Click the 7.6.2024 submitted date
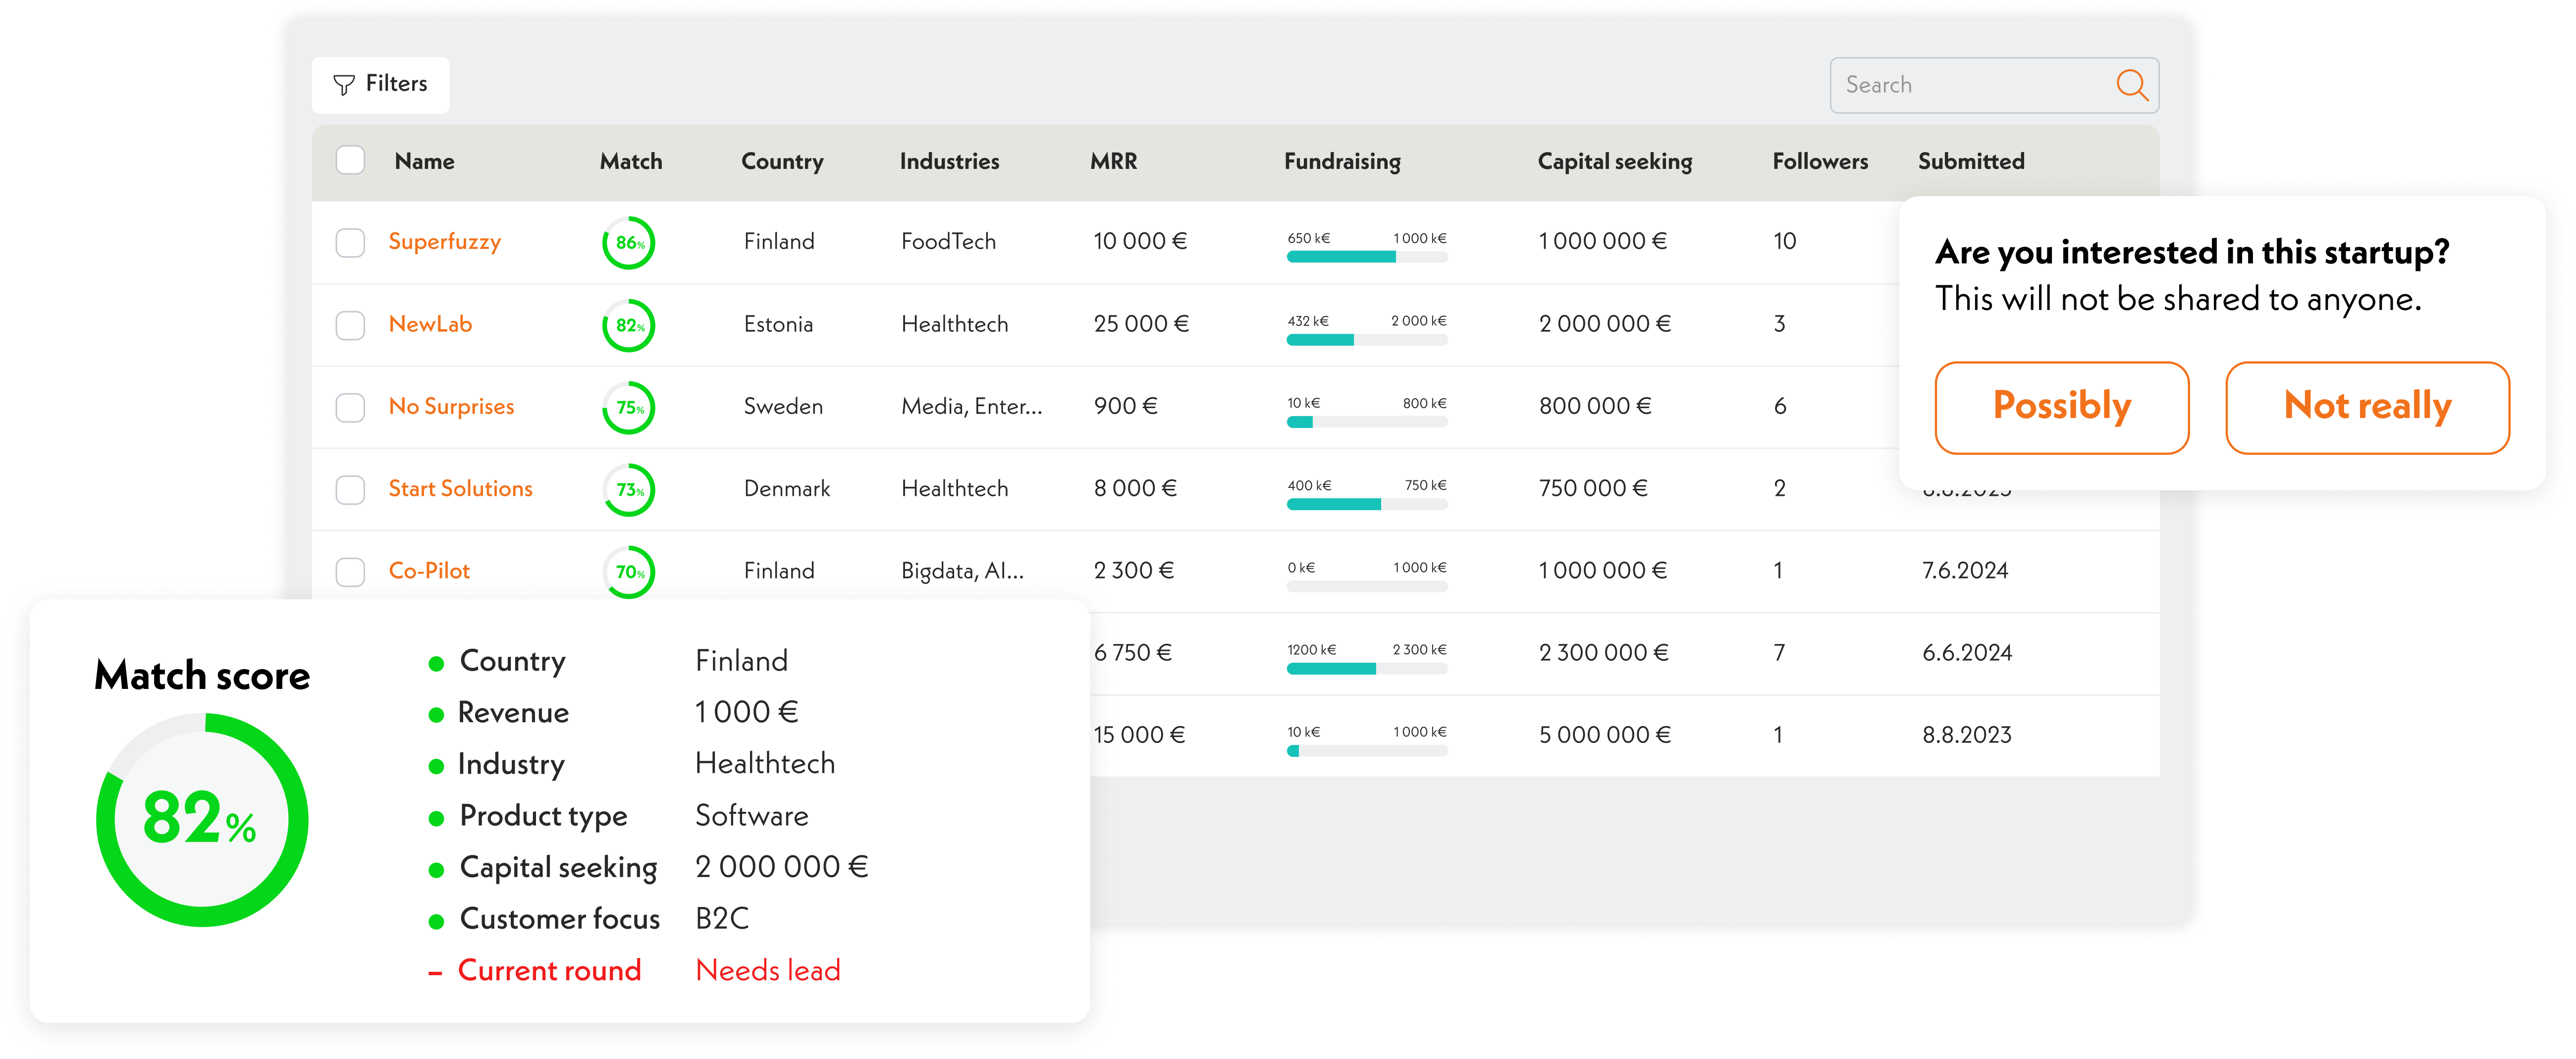2576x1059 pixels. pos(1965,571)
